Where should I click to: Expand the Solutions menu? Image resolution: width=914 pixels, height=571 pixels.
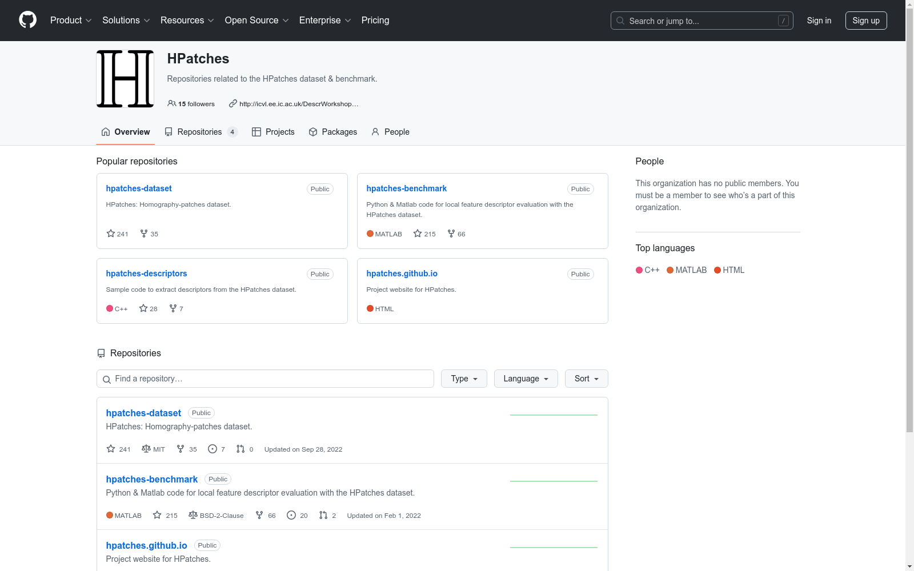click(126, 20)
